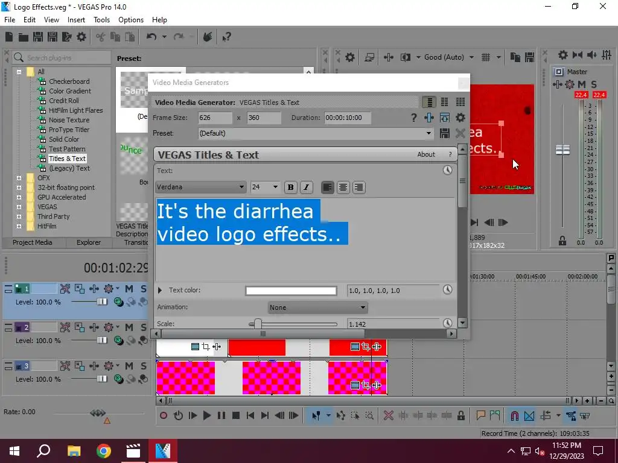Screen dimensions: 618x463
Task: Click the Text animation clock icon
Action: (447, 170)
